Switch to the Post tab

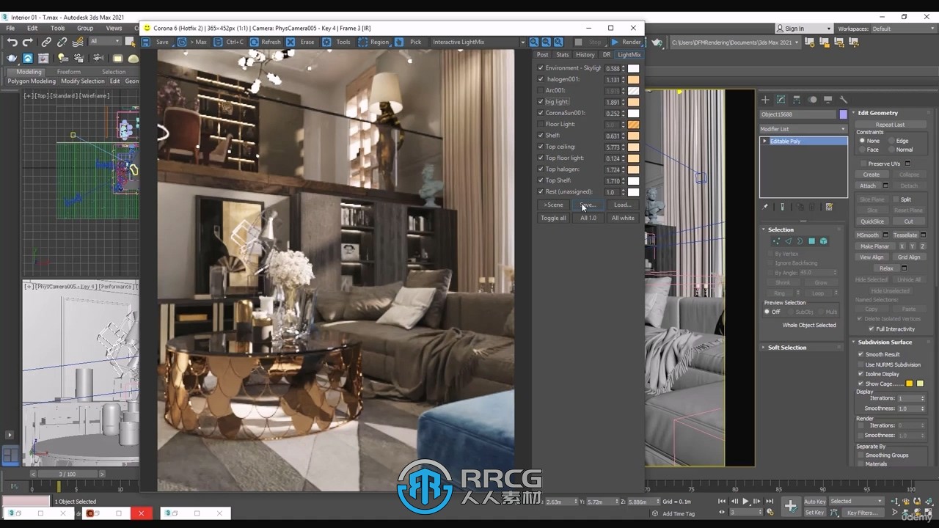click(x=542, y=55)
